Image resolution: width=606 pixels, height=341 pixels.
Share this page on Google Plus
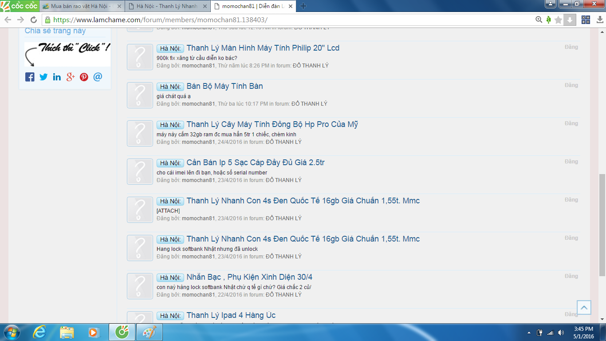coord(71,77)
